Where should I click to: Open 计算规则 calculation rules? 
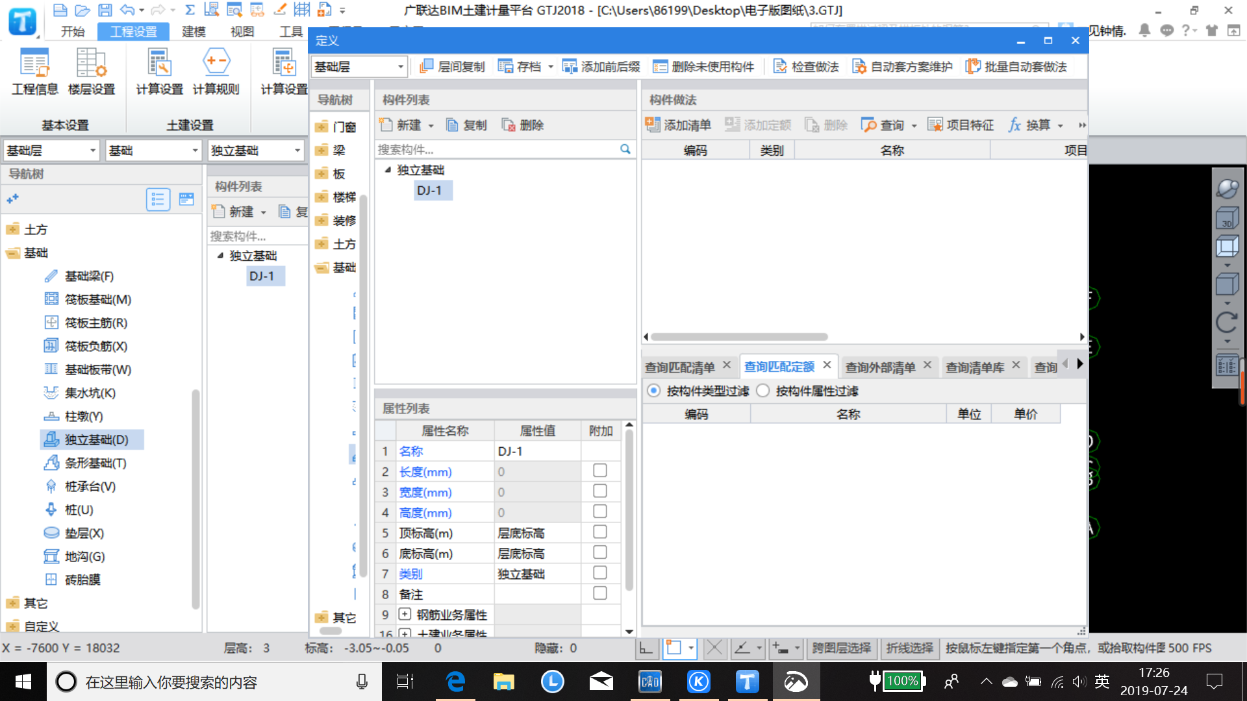(216, 72)
